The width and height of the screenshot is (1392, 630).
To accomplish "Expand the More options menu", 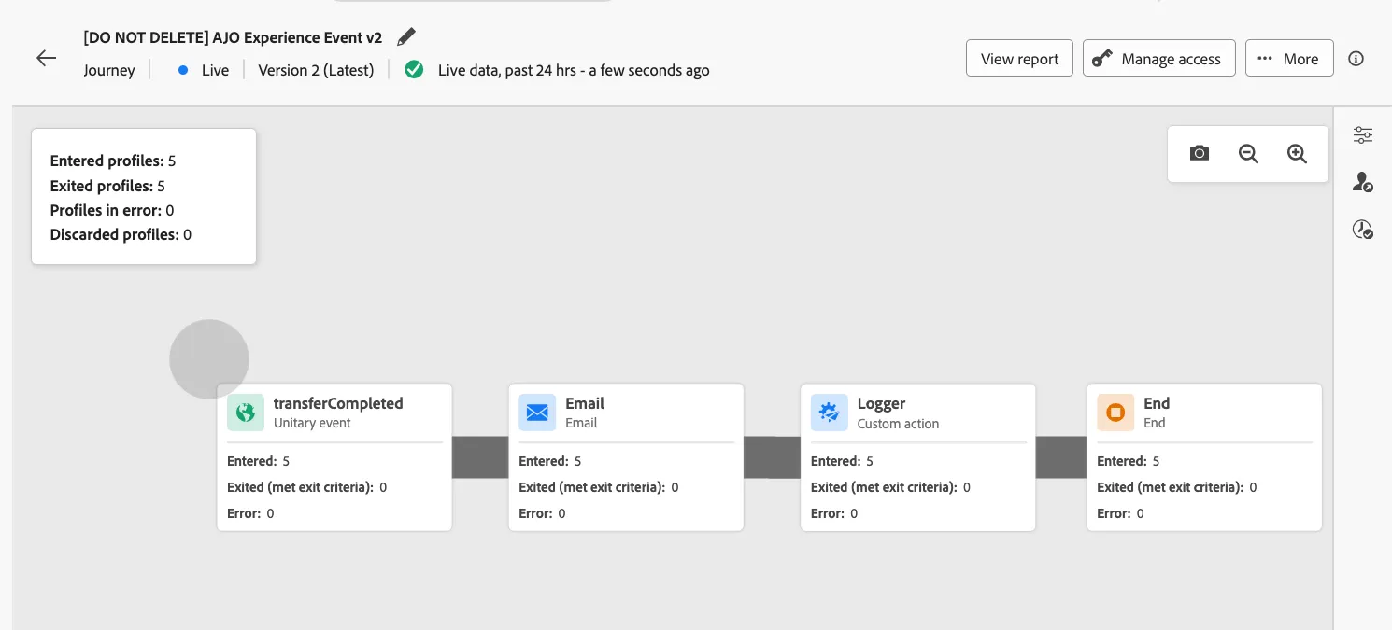I will [x=1289, y=59].
